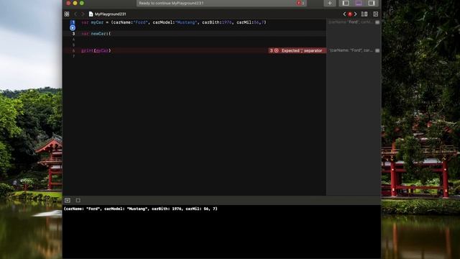Click the results sidebar value for line 6
The image size is (460, 259).
click(351, 50)
